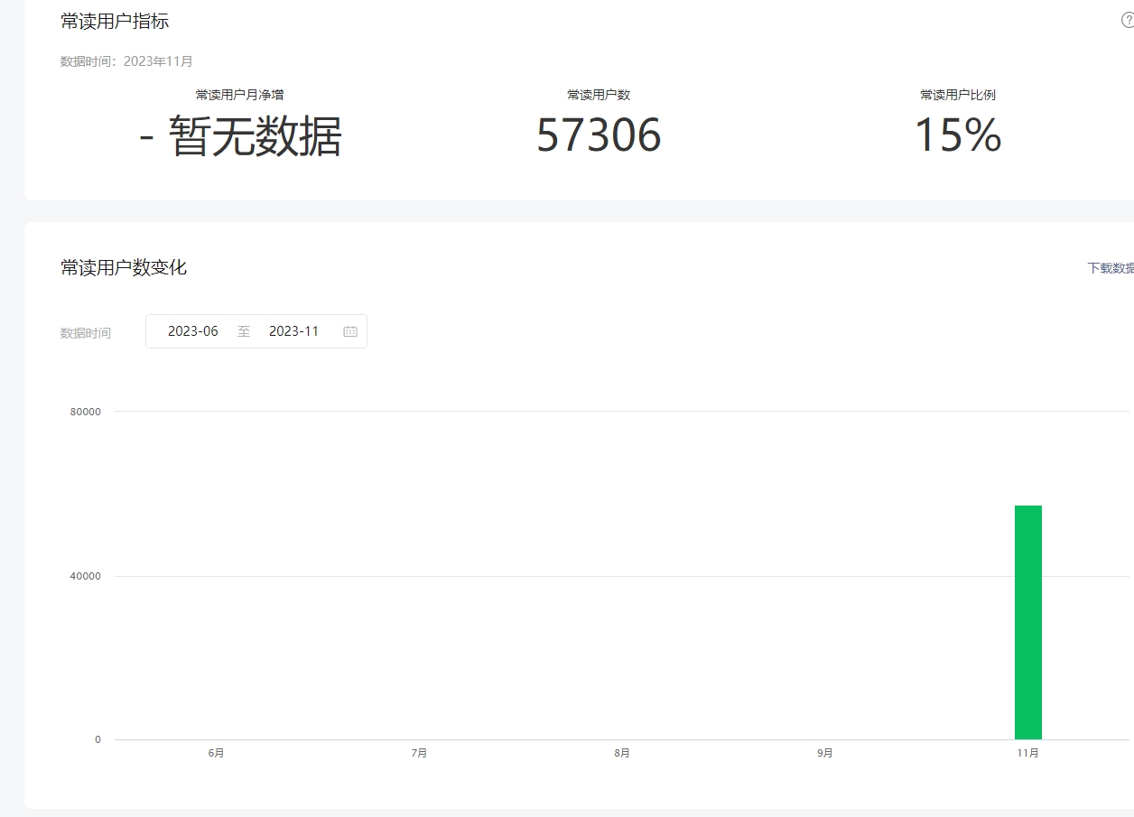
Task: Click the 7月 axis label
Action: (419, 753)
